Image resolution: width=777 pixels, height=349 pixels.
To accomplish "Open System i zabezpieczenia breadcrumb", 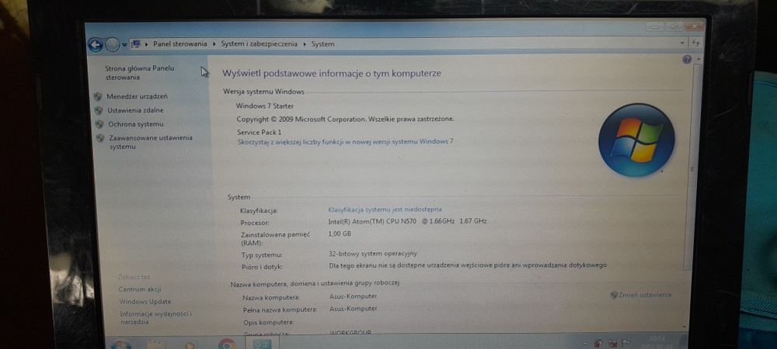I will click(260, 44).
